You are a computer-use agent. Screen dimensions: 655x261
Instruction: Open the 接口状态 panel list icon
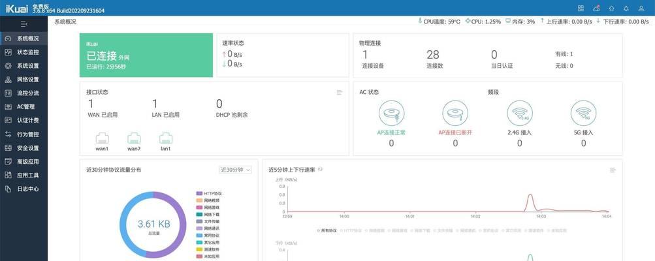340,92
